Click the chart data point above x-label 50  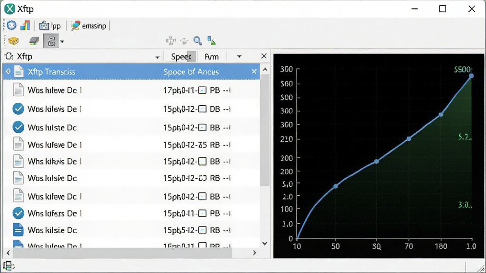click(x=336, y=186)
